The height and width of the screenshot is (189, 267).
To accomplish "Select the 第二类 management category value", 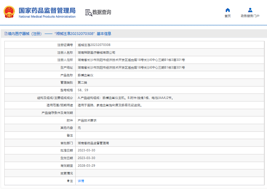I will pyautogui.click(x=82, y=83).
